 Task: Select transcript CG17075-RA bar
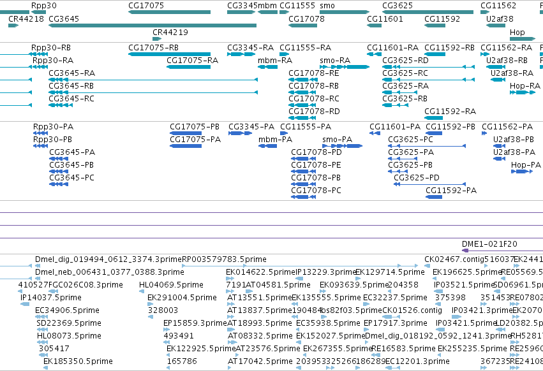click(x=188, y=67)
